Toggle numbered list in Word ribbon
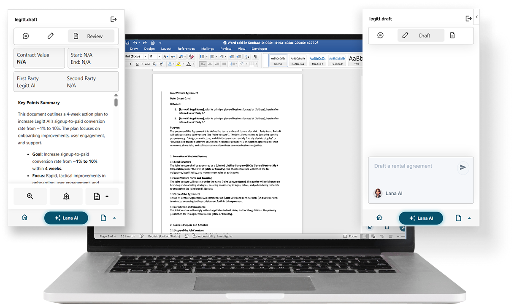 tap(212, 56)
